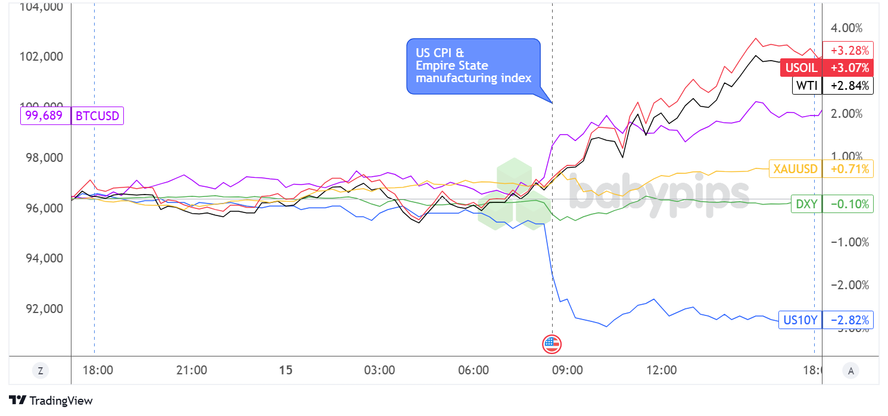Screen dimensions: 888x416
Task: Click the Z timezone button
Action: (40, 371)
